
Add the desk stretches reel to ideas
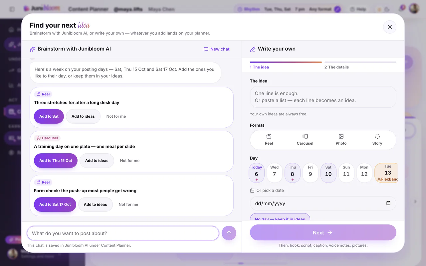[83, 116]
